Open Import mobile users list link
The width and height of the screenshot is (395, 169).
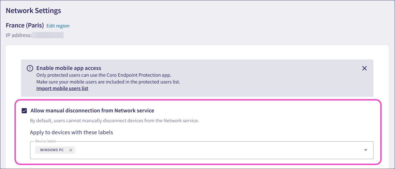pyautogui.click(x=62, y=88)
